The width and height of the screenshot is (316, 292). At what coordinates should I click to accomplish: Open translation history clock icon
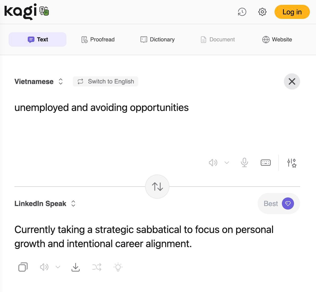[x=242, y=12]
